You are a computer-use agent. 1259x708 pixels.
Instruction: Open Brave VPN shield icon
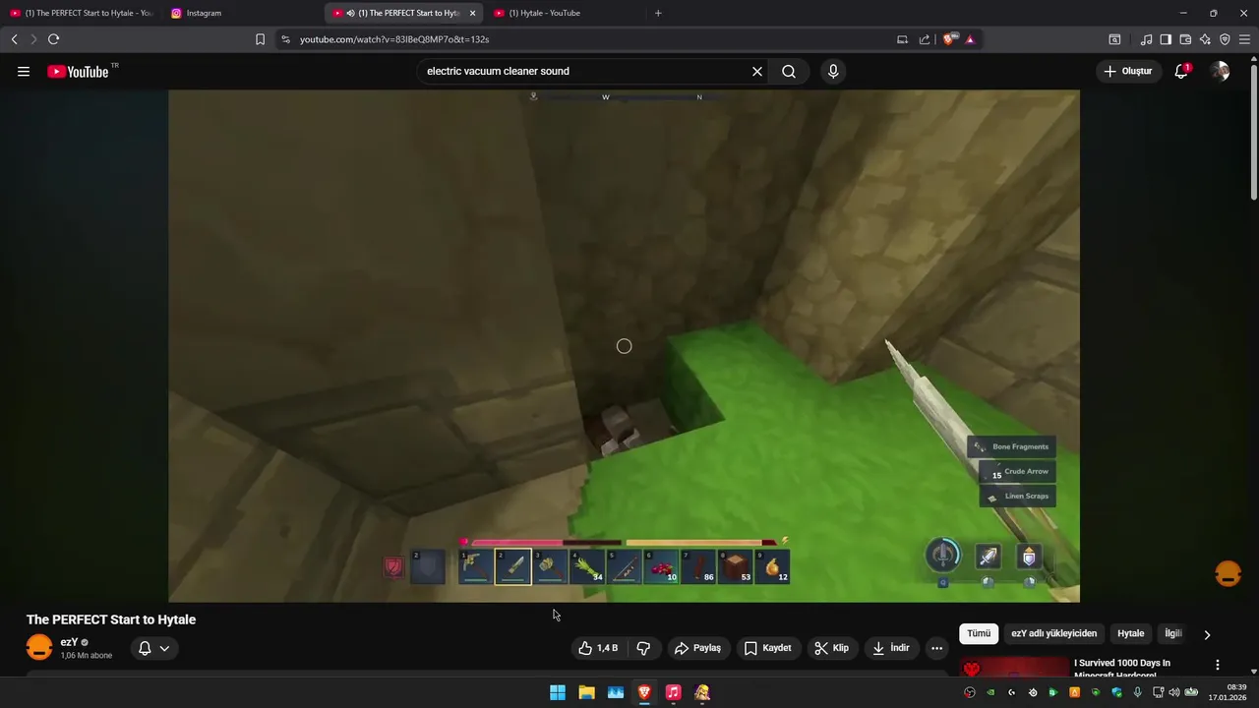(x=1225, y=39)
